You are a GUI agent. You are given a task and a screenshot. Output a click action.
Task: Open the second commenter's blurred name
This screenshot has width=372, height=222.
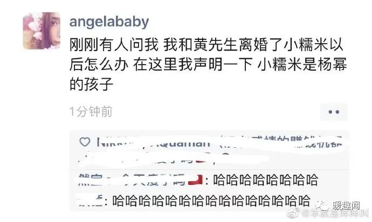tap(91, 201)
